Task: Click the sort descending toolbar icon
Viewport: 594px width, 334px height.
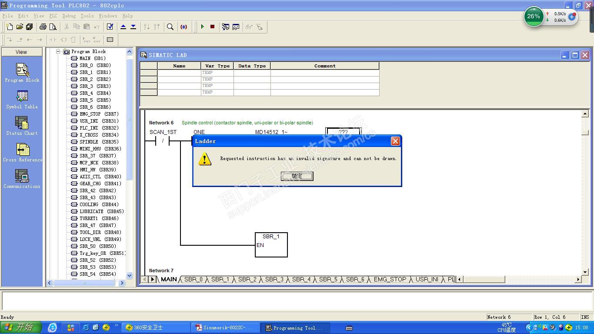Action: [x=157, y=27]
